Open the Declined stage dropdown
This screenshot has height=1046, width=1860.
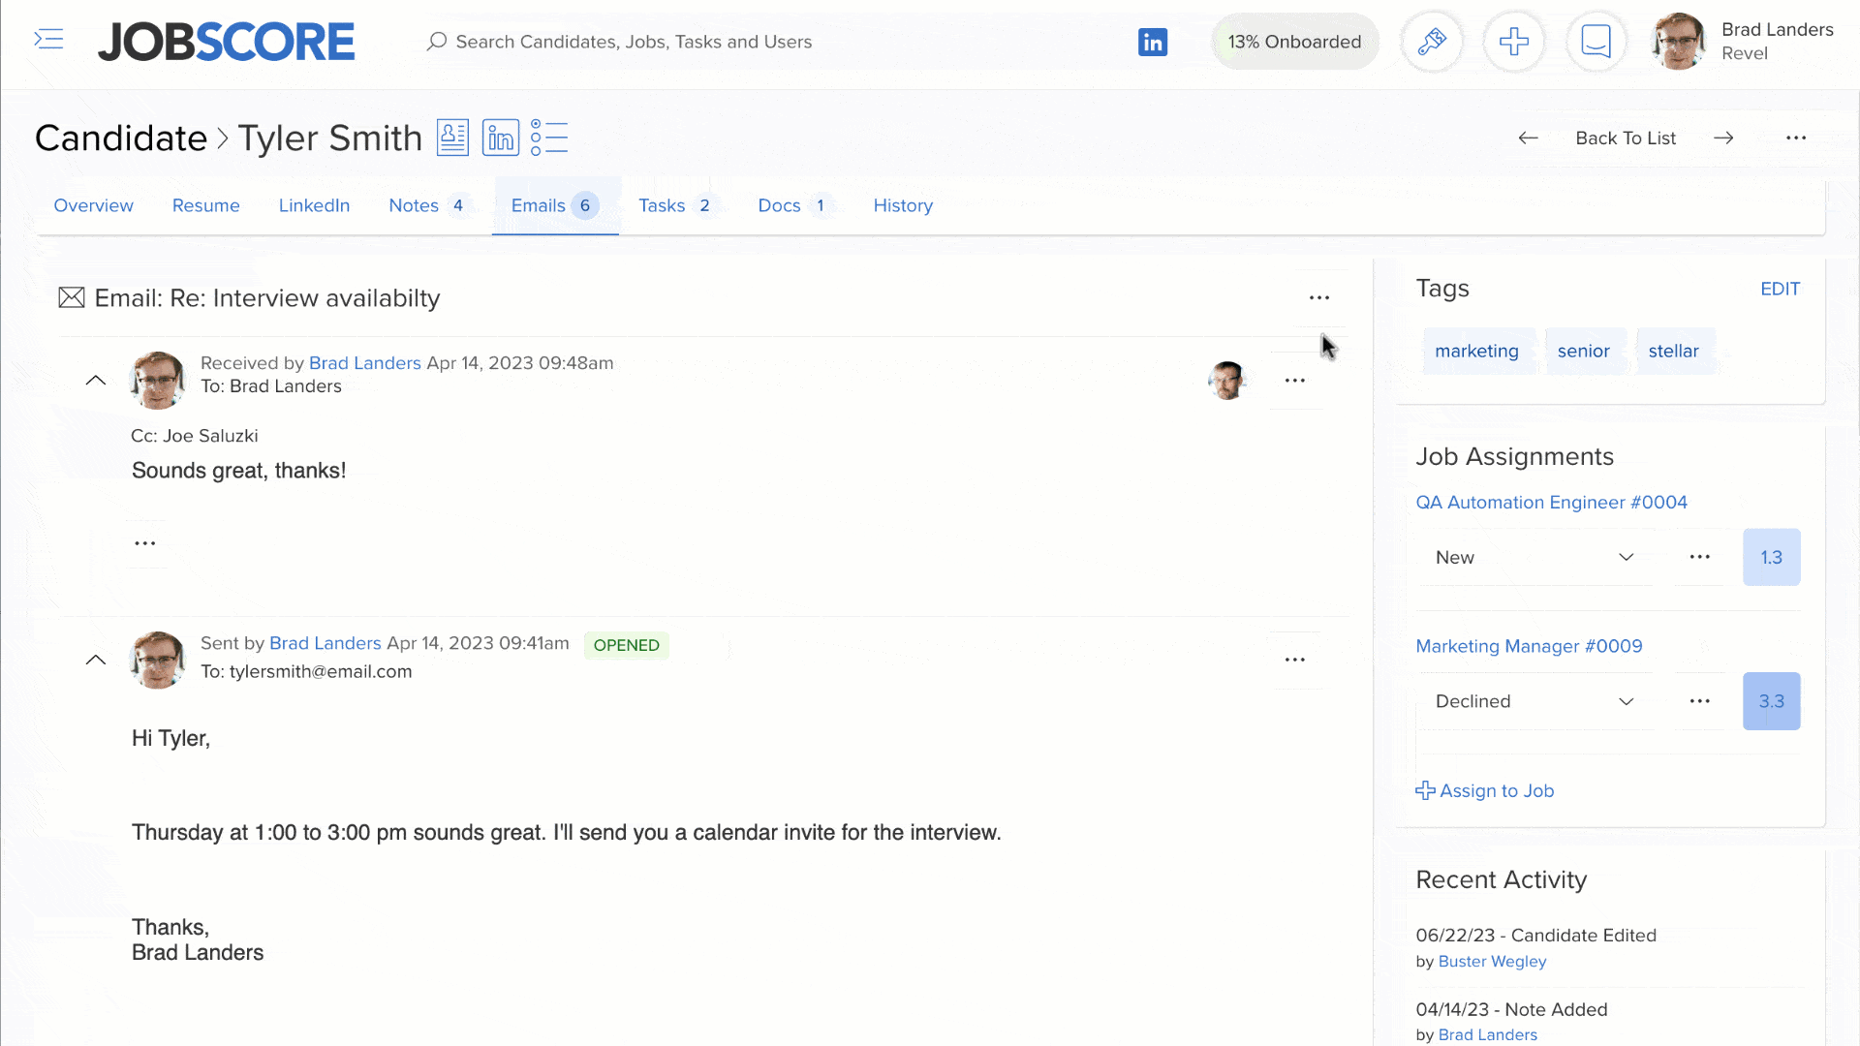pos(1535,701)
